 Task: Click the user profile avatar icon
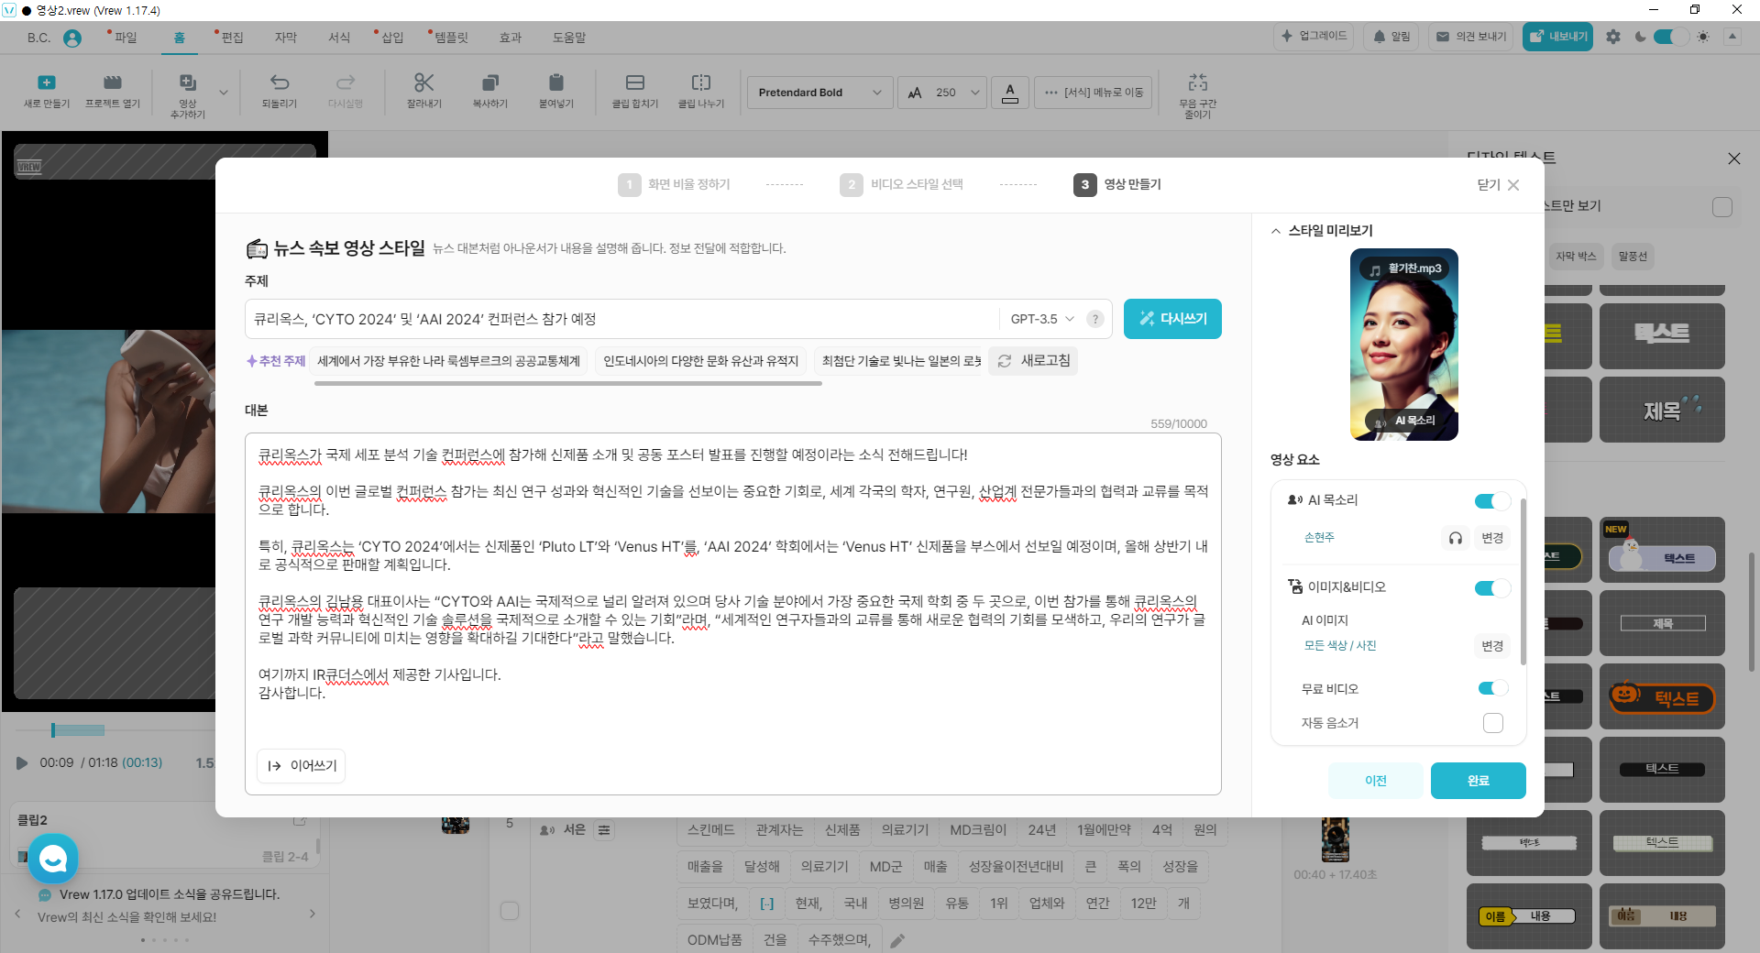pos(72,38)
